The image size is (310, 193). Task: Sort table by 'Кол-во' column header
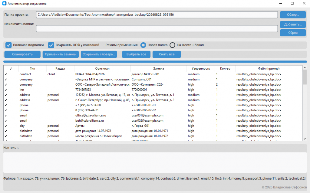tap(225, 69)
